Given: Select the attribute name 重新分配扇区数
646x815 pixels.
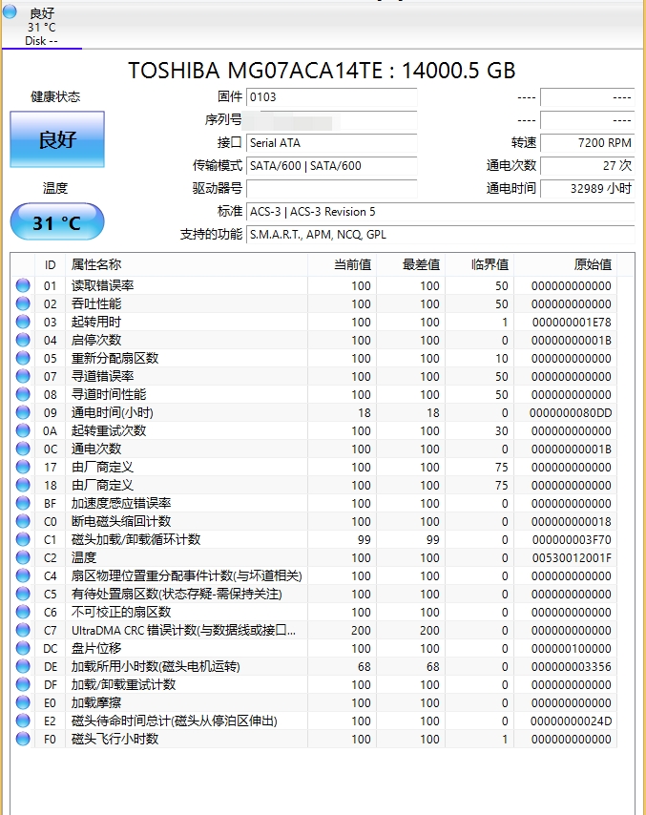Looking at the screenshot, I should pyautogui.click(x=115, y=358).
